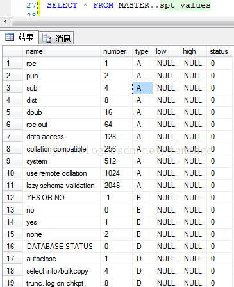Image resolution: width=234 pixels, height=287 pixels.
Task: Click MASTER in the SQL query
Action: (134, 5)
